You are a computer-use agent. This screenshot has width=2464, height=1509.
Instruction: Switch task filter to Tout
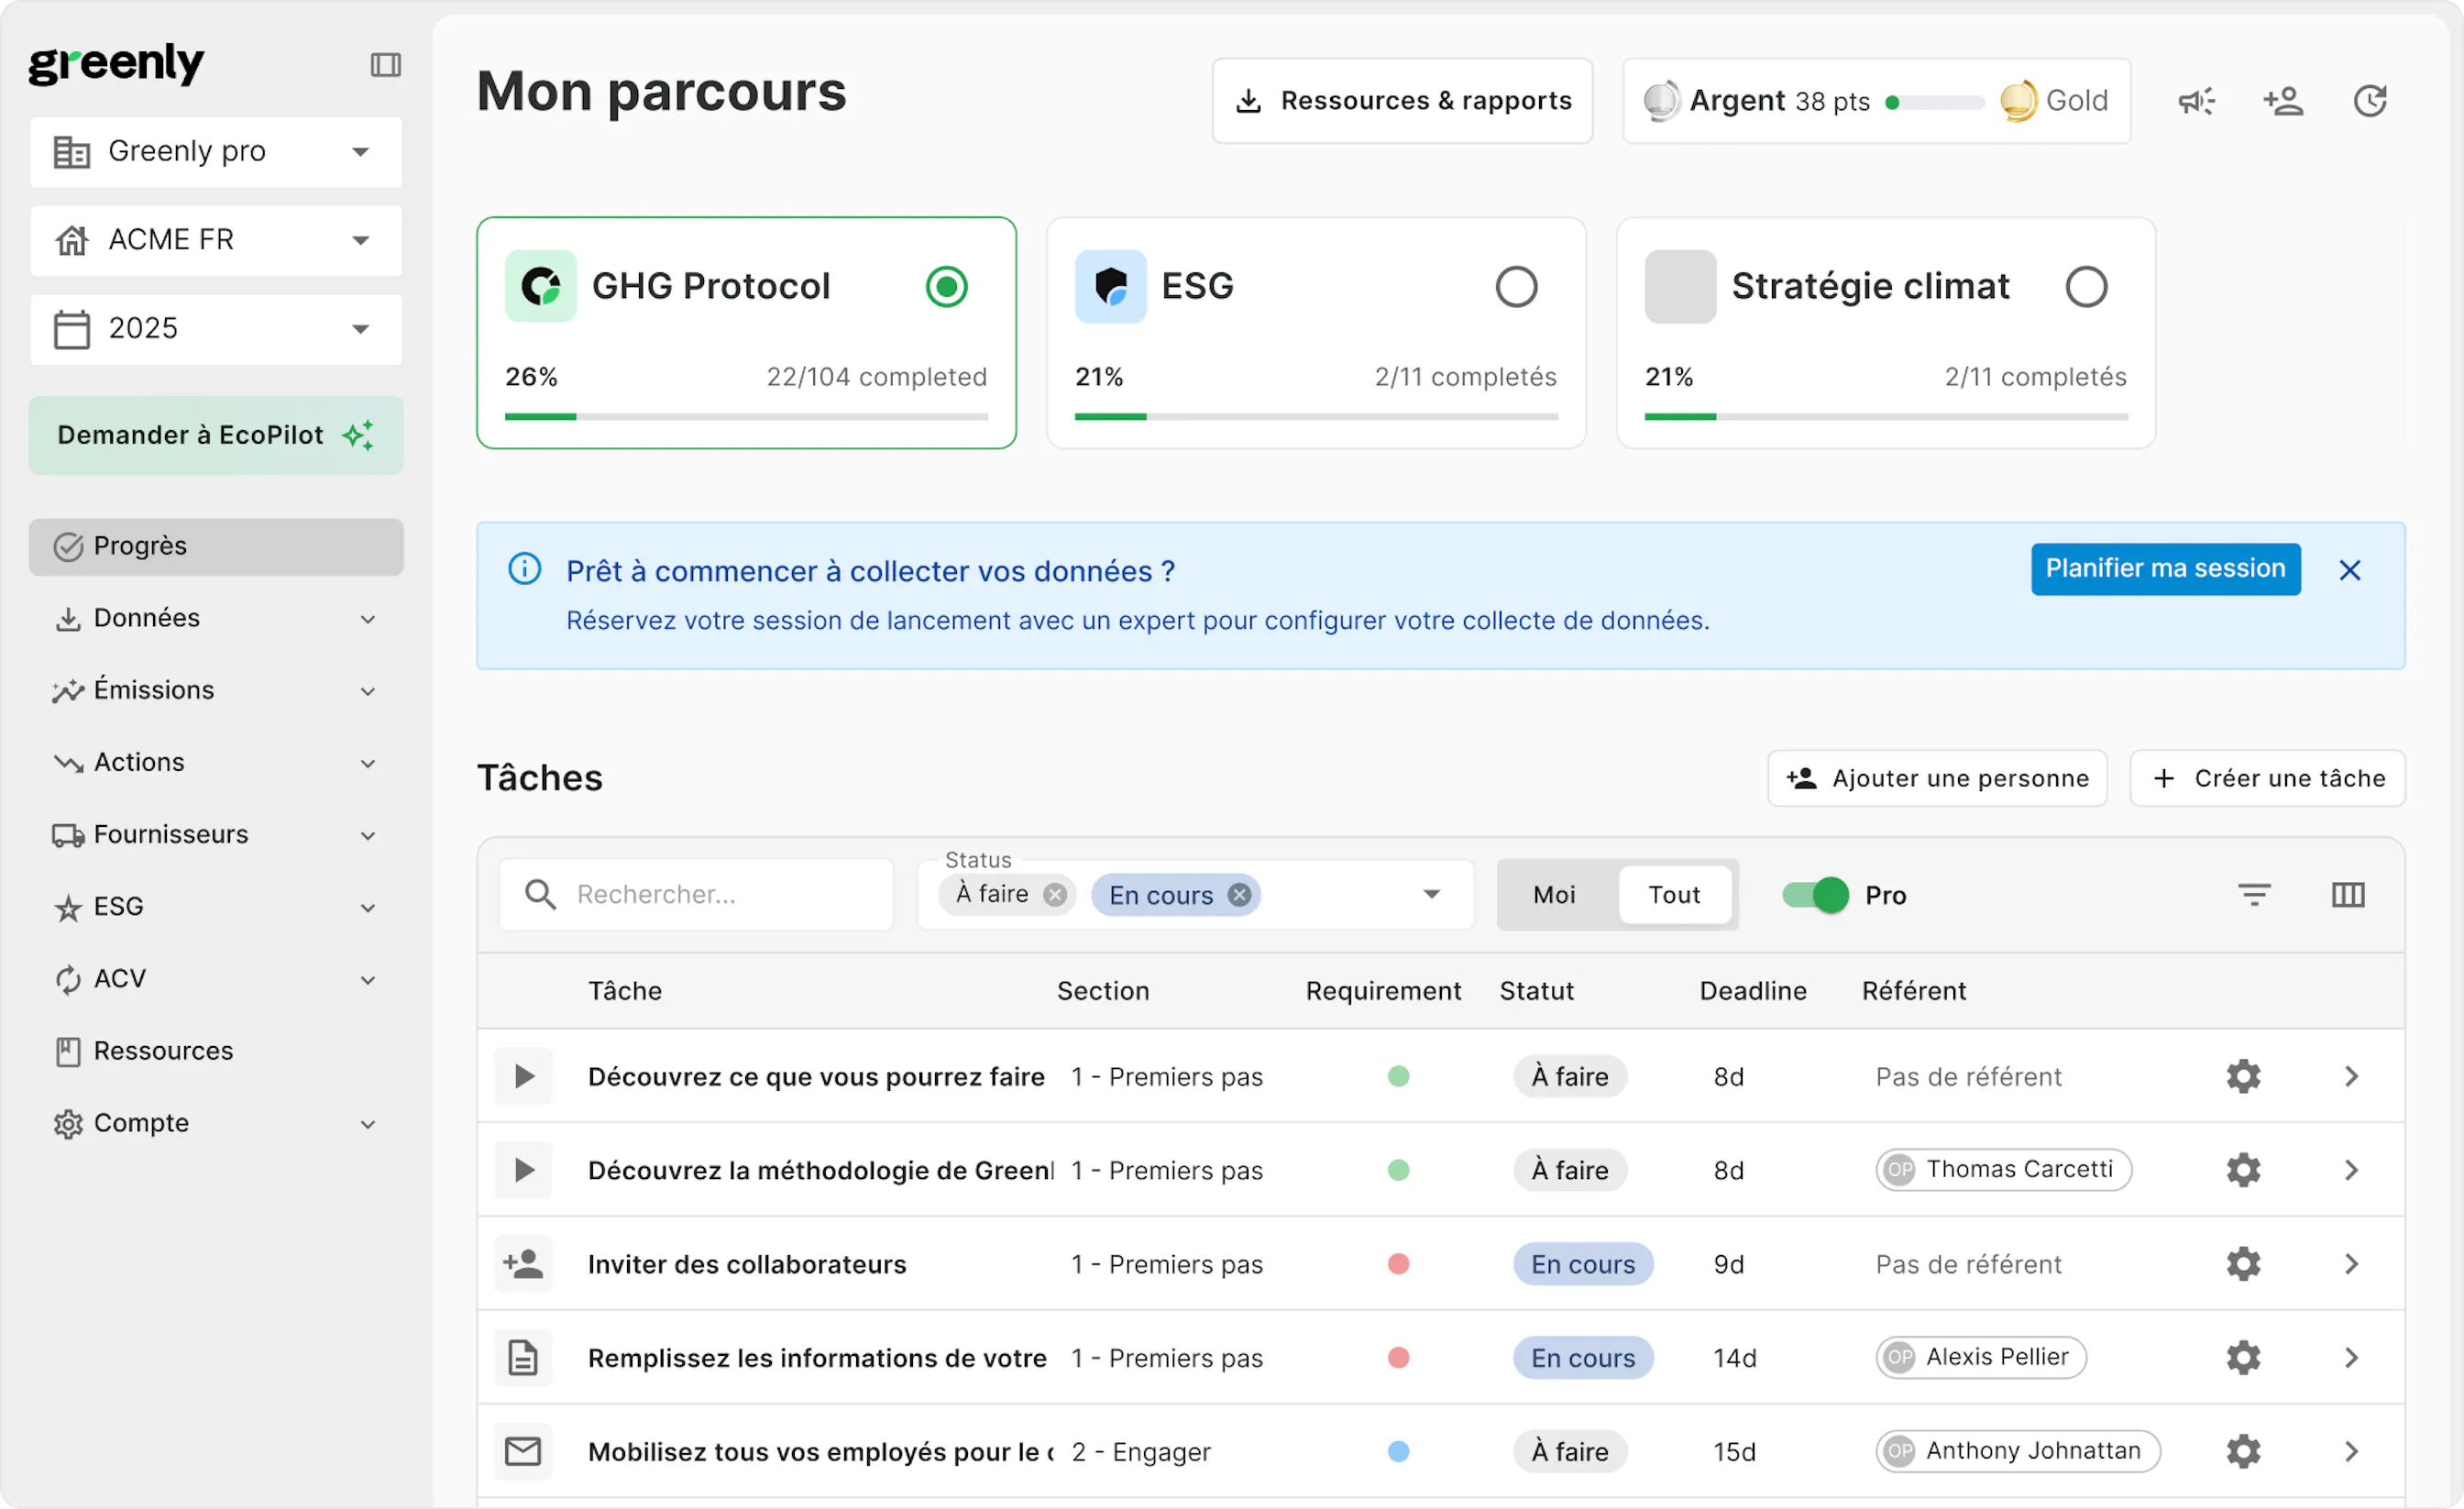(1674, 895)
